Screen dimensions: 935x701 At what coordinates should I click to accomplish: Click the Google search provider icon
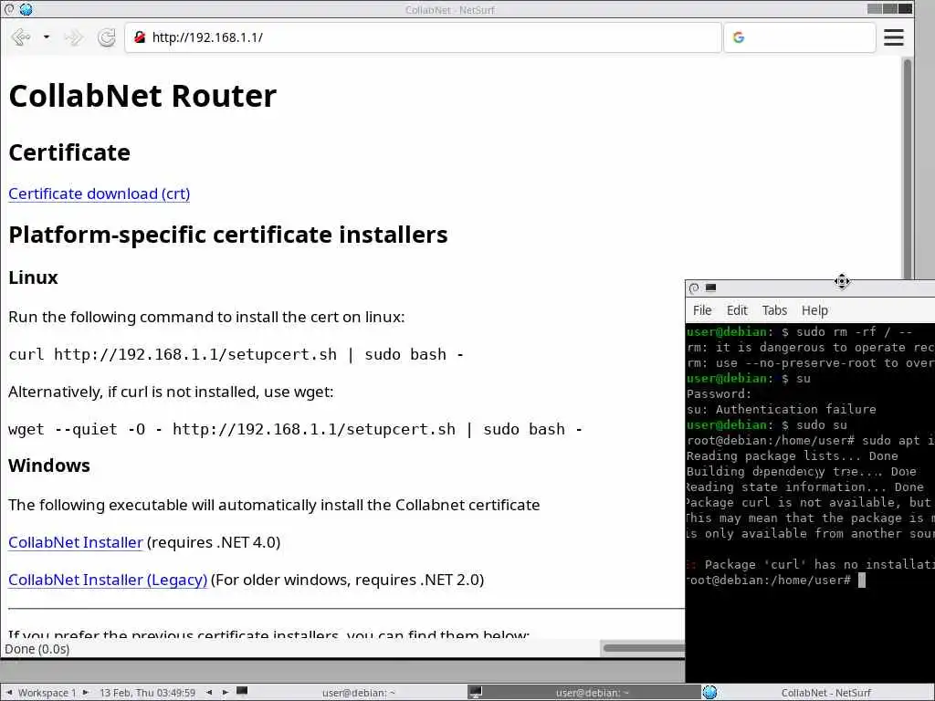tap(738, 37)
